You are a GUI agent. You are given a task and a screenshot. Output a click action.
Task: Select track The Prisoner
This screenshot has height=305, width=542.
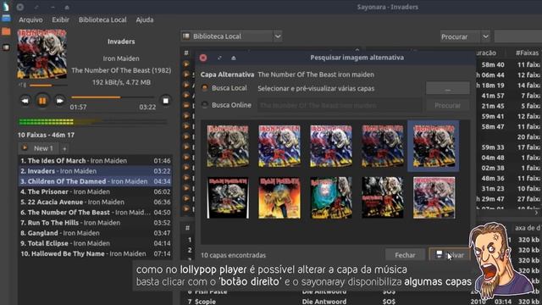click(95, 191)
